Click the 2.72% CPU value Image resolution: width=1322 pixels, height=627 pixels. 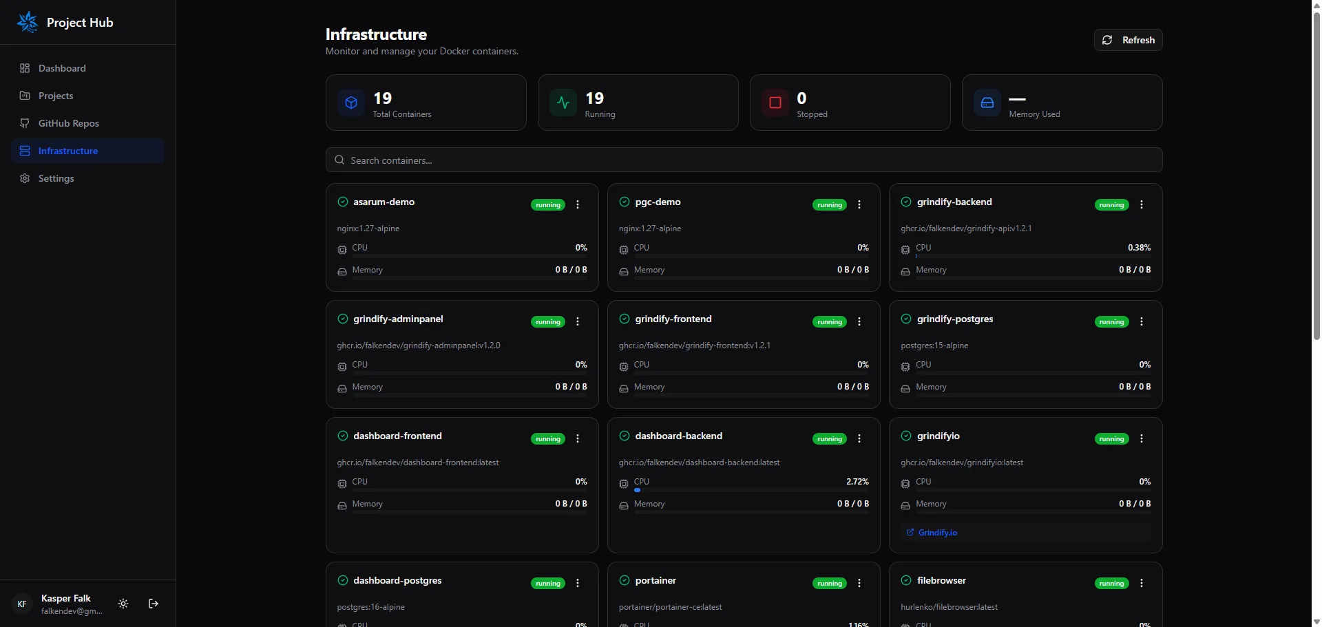(x=857, y=482)
